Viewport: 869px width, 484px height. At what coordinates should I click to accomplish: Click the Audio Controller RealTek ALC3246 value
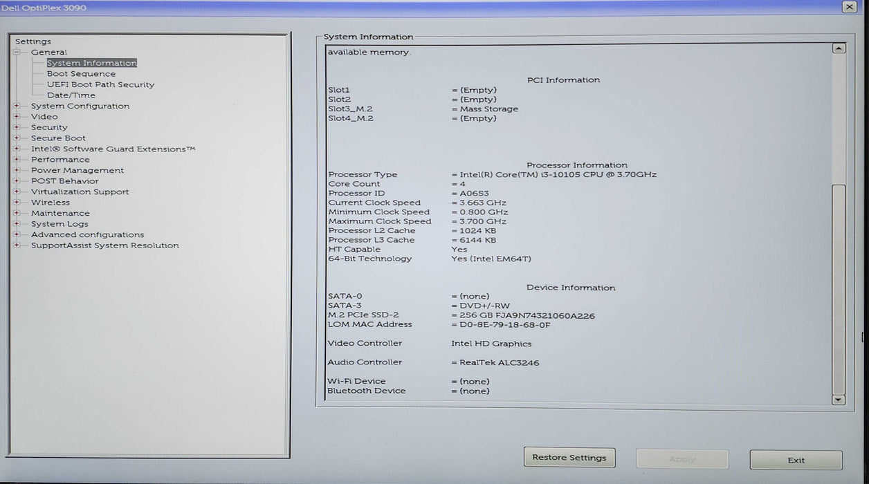(x=500, y=363)
